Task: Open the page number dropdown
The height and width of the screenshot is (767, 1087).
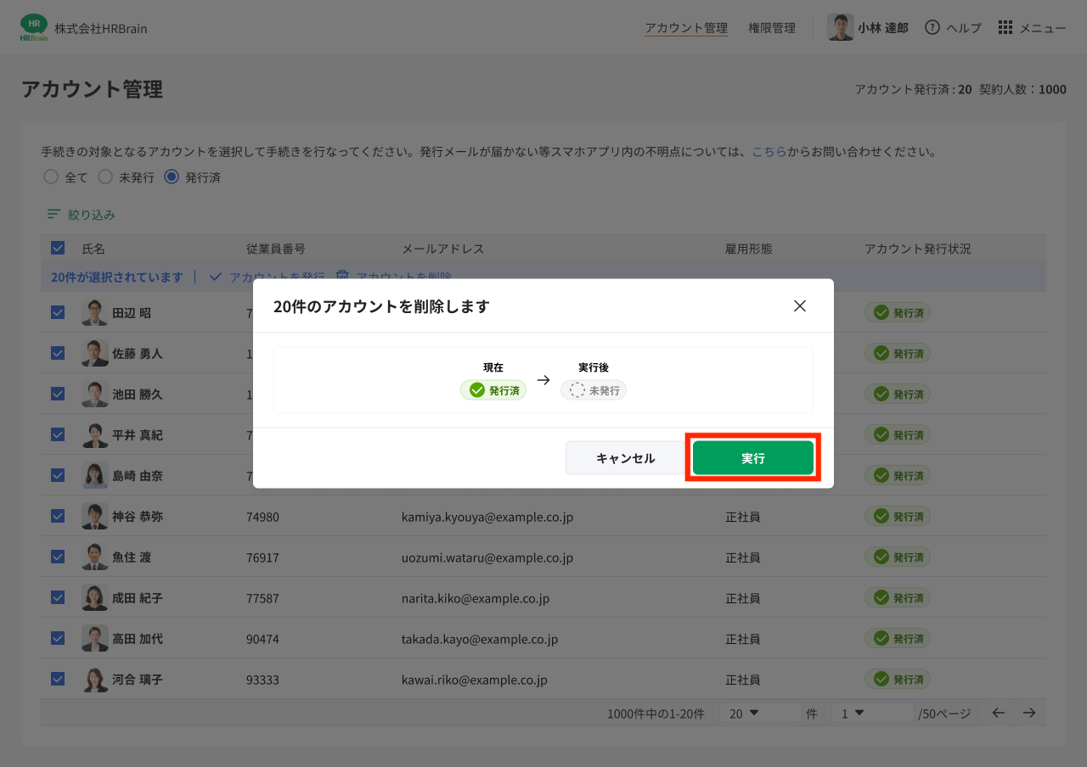Action: pos(871,713)
